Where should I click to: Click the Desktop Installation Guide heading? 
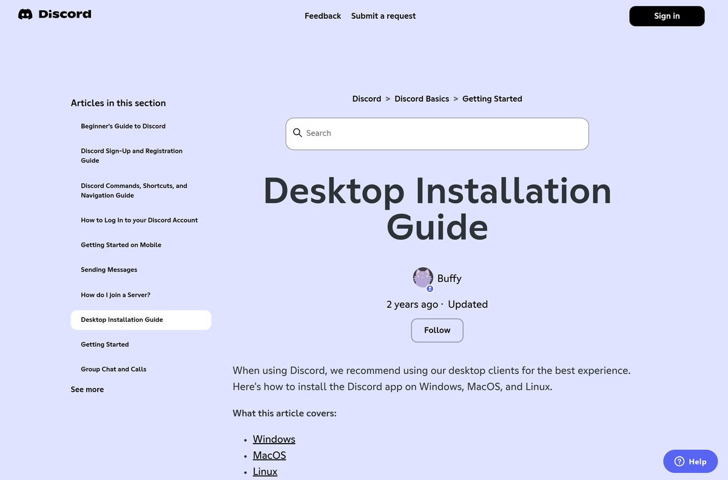tap(437, 208)
